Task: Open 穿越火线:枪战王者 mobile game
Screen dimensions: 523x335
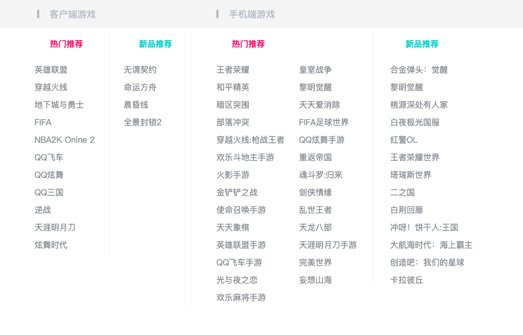Action: pos(250,140)
